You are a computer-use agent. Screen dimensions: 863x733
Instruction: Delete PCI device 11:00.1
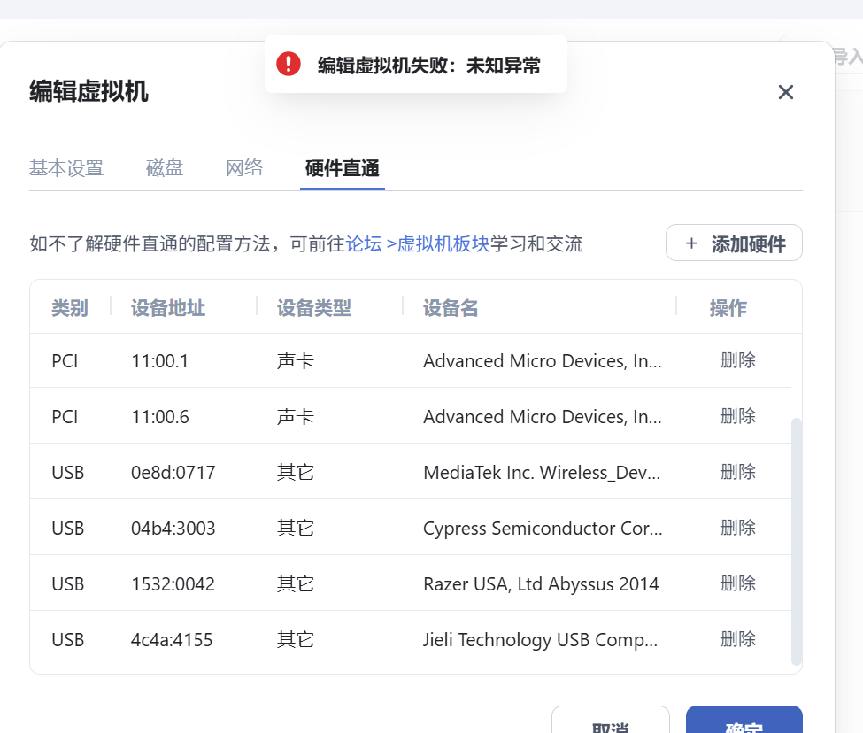[737, 360]
